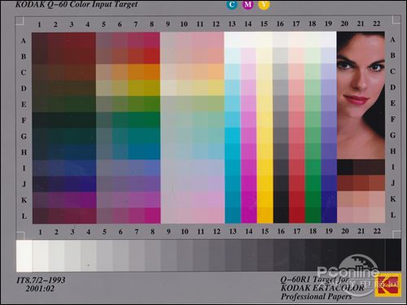Pick the magenta patch at row L column 14
407x305 pixels.
[x=249, y=216]
